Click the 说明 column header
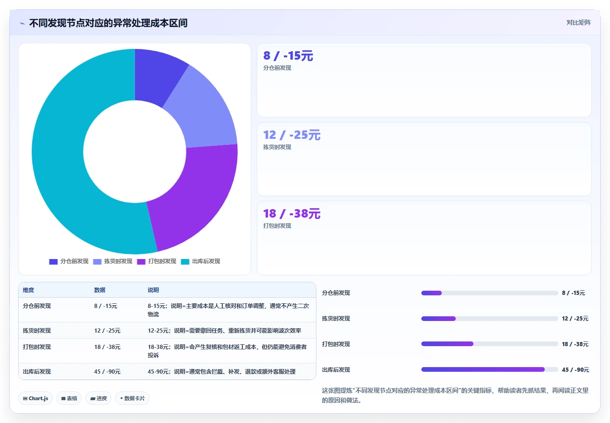The height and width of the screenshot is (423, 610). point(153,290)
